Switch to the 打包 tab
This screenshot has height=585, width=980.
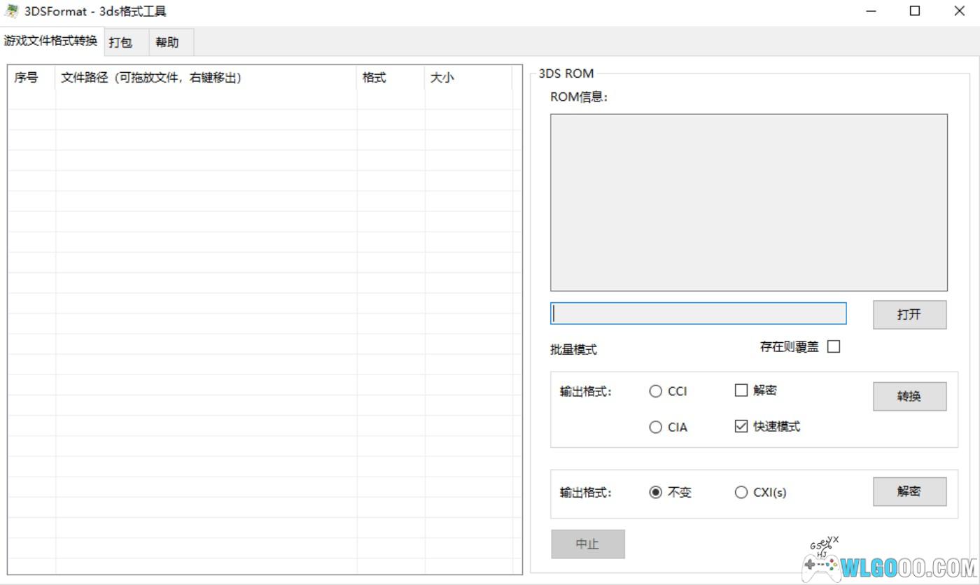click(121, 42)
